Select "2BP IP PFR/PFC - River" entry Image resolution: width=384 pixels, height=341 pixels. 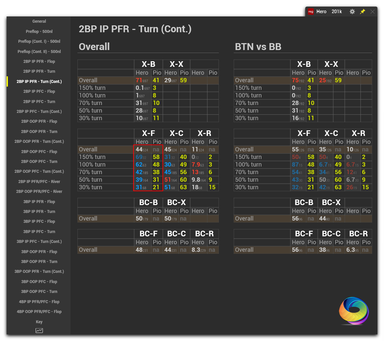click(x=39, y=181)
